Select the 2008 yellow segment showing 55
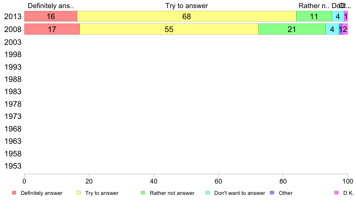 point(169,29)
